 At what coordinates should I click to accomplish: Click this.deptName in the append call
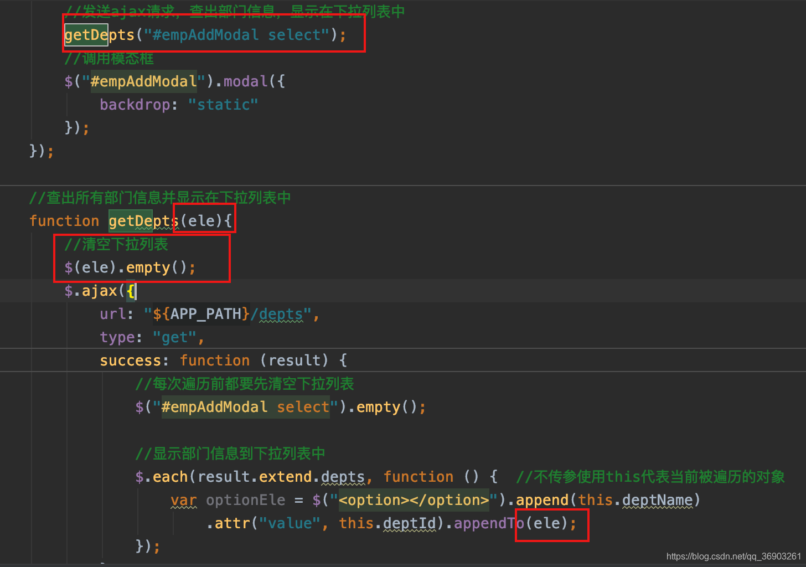coord(635,500)
